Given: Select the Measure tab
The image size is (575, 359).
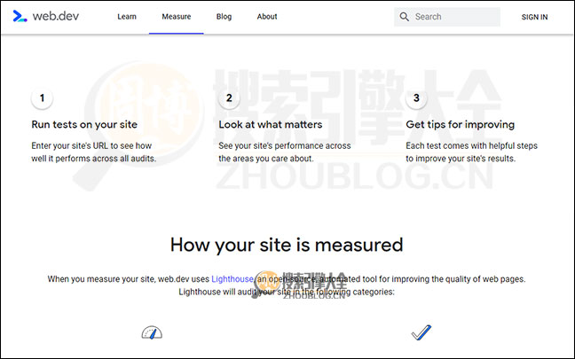Looking at the screenshot, I should (176, 17).
